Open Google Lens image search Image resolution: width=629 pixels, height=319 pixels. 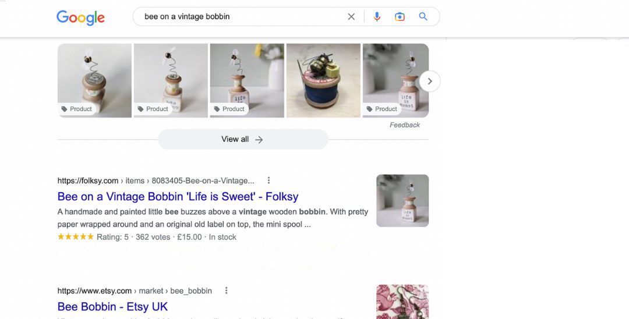coord(400,17)
